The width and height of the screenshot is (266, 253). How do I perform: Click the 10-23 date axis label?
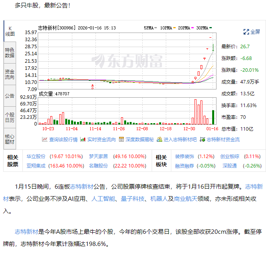48,129
